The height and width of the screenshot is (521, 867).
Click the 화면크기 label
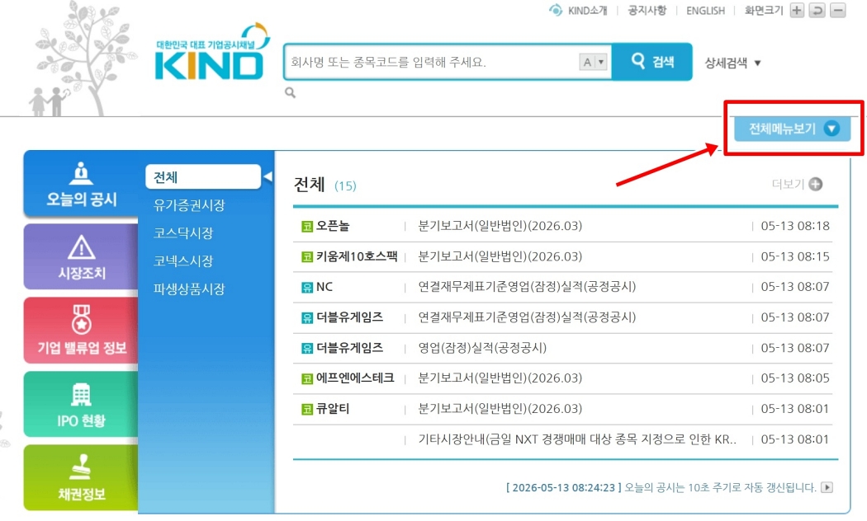[x=764, y=11]
